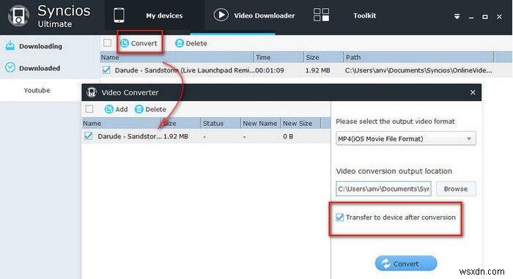Click the blue Convert button
The image size is (513, 279).
click(406, 264)
